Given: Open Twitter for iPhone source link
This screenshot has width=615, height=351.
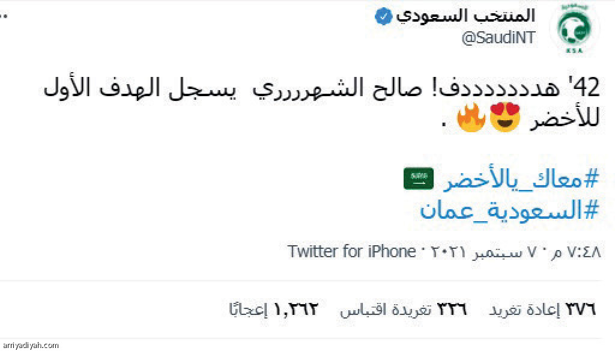Looking at the screenshot, I should [x=351, y=251].
